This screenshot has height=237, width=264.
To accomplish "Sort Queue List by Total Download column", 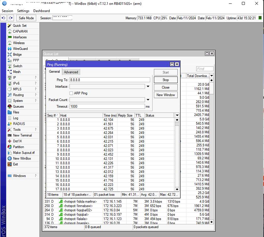I will point(198,76).
